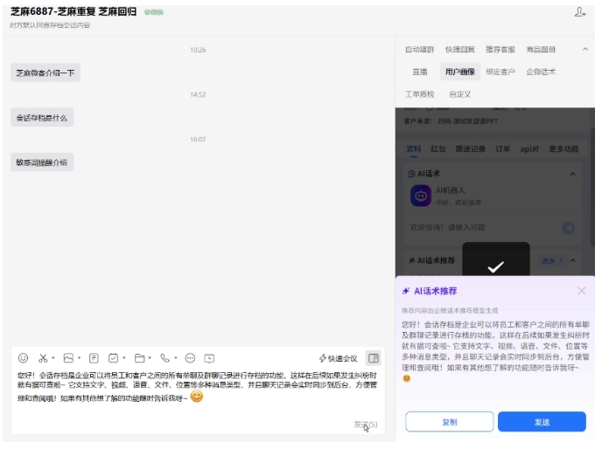Toggle the side panel layout icon
This screenshot has height=449, width=602.
click(374, 358)
